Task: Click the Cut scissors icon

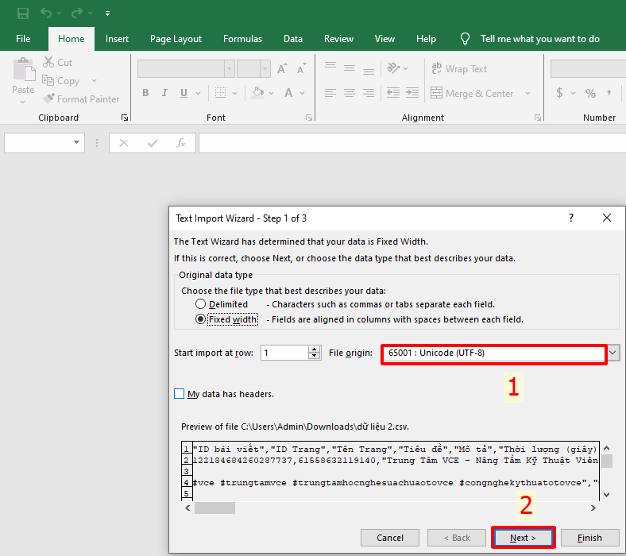Action: coord(48,62)
